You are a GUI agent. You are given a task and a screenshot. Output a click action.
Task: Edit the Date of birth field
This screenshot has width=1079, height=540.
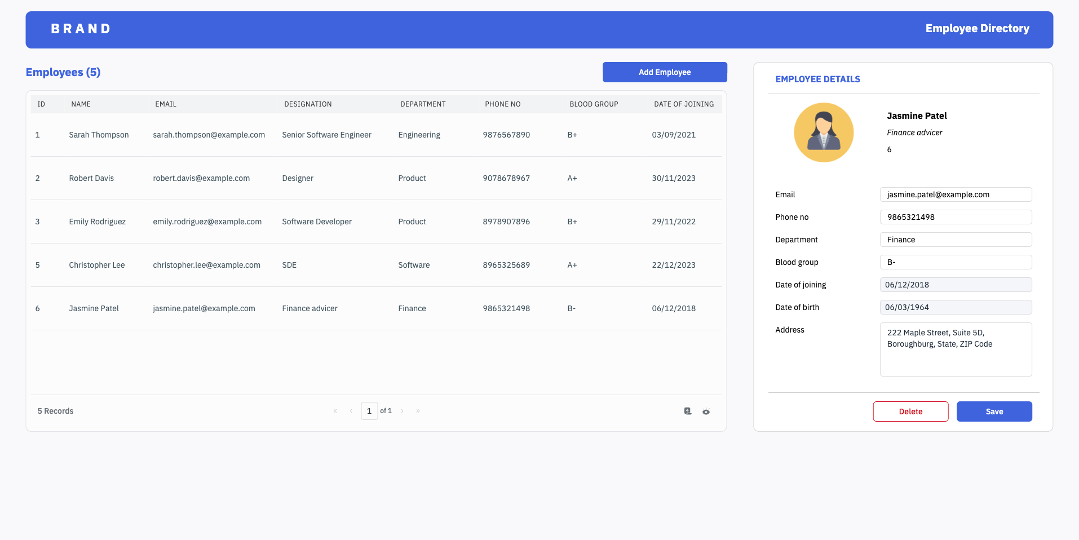pyautogui.click(x=956, y=307)
